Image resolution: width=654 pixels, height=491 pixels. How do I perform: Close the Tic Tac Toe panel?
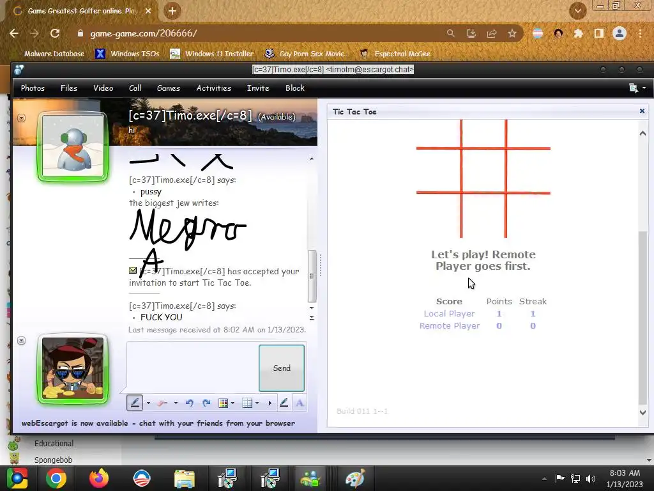(642, 111)
